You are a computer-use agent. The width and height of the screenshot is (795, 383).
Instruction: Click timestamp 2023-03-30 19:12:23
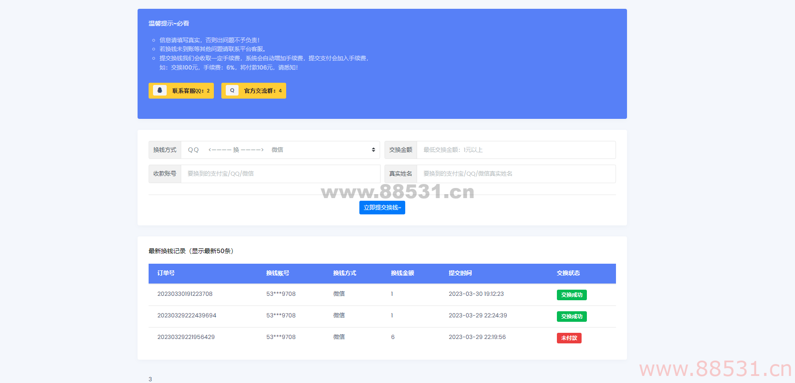(x=476, y=294)
